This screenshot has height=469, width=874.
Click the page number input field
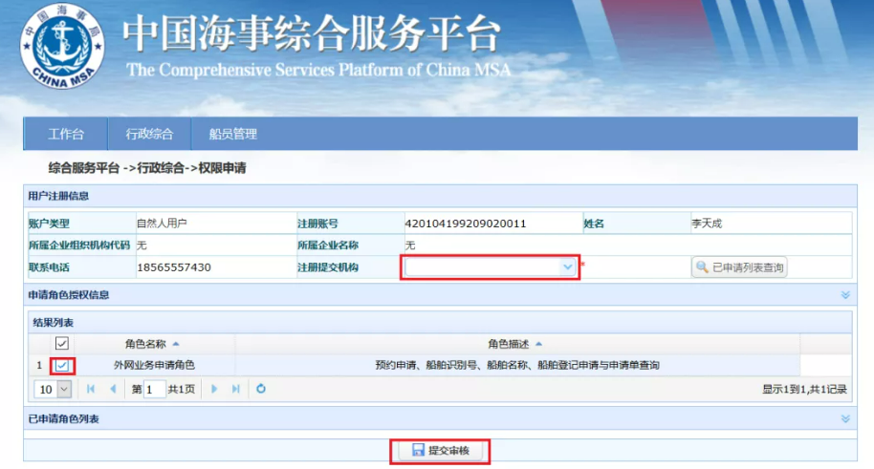(x=154, y=390)
